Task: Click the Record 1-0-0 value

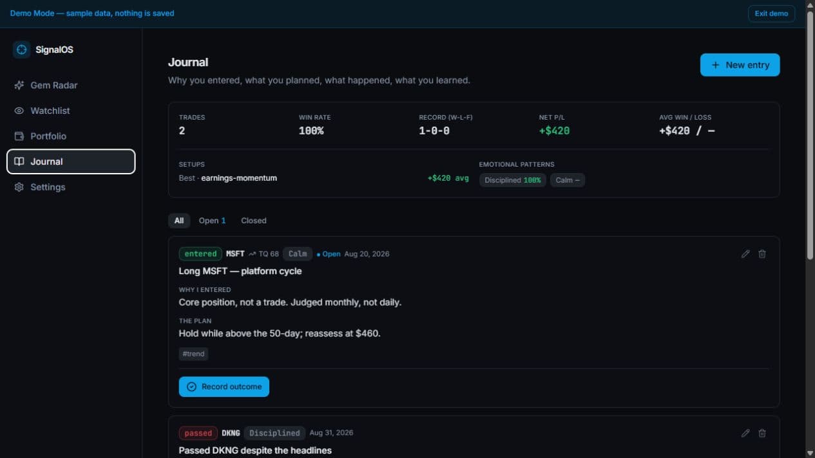Action: point(434,131)
